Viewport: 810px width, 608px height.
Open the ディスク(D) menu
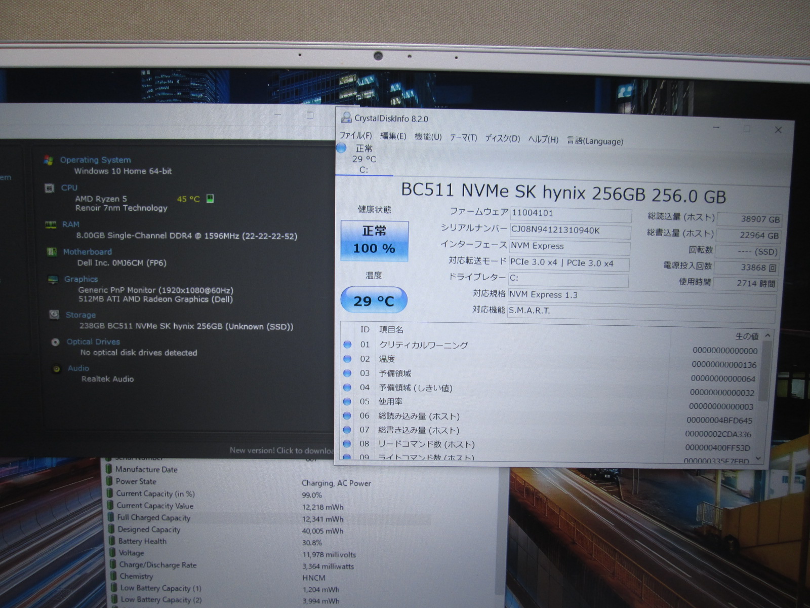coord(502,138)
